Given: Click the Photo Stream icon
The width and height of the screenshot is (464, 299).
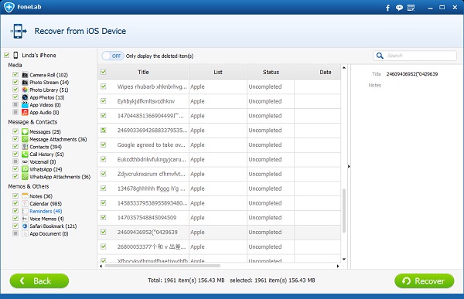Looking at the screenshot, I should [25, 82].
